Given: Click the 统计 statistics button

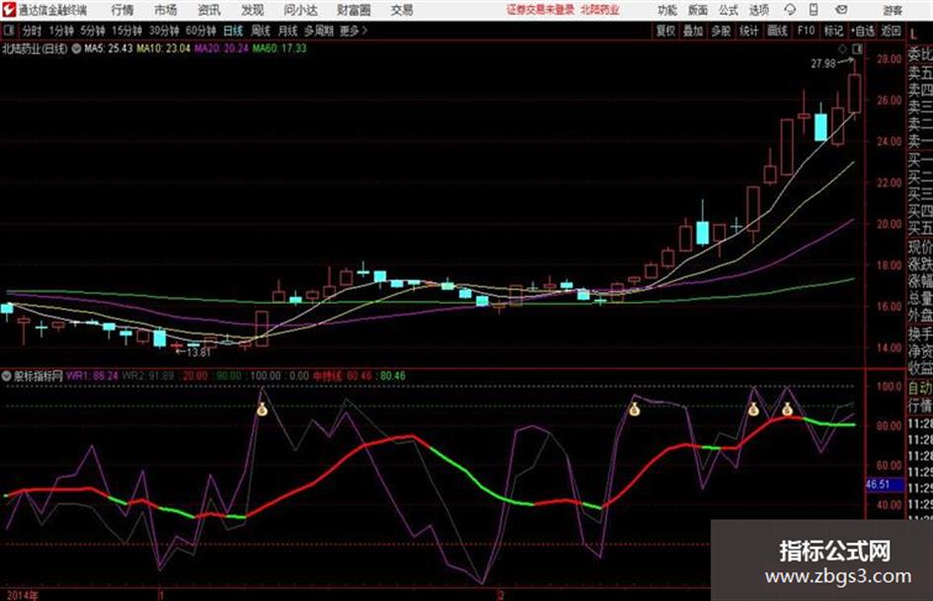Looking at the screenshot, I should [x=748, y=31].
